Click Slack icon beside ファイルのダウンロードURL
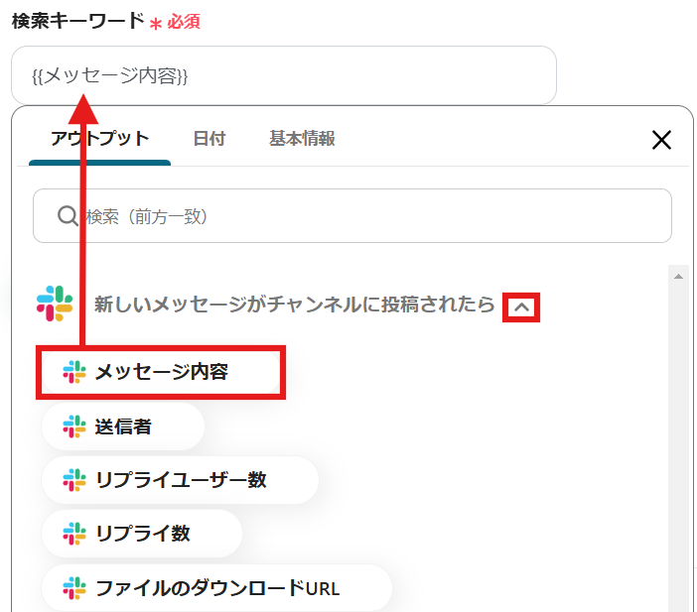The image size is (697, 612). [74, 588]
